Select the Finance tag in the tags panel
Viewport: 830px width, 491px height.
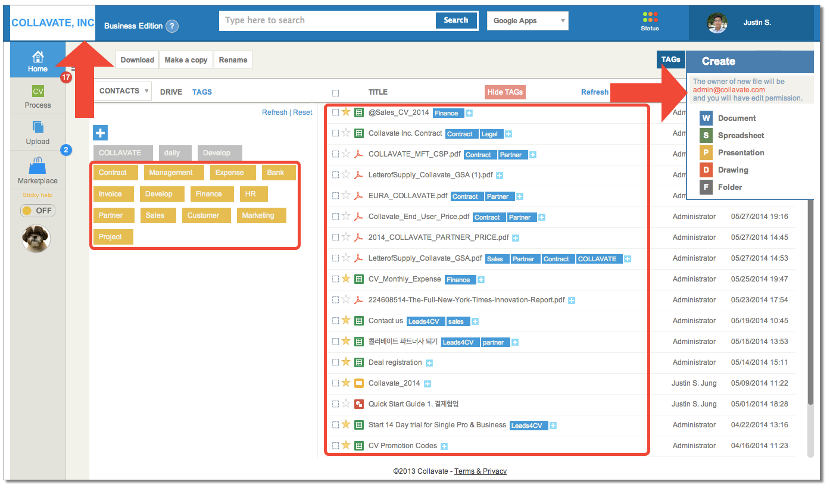click(212, 194)
